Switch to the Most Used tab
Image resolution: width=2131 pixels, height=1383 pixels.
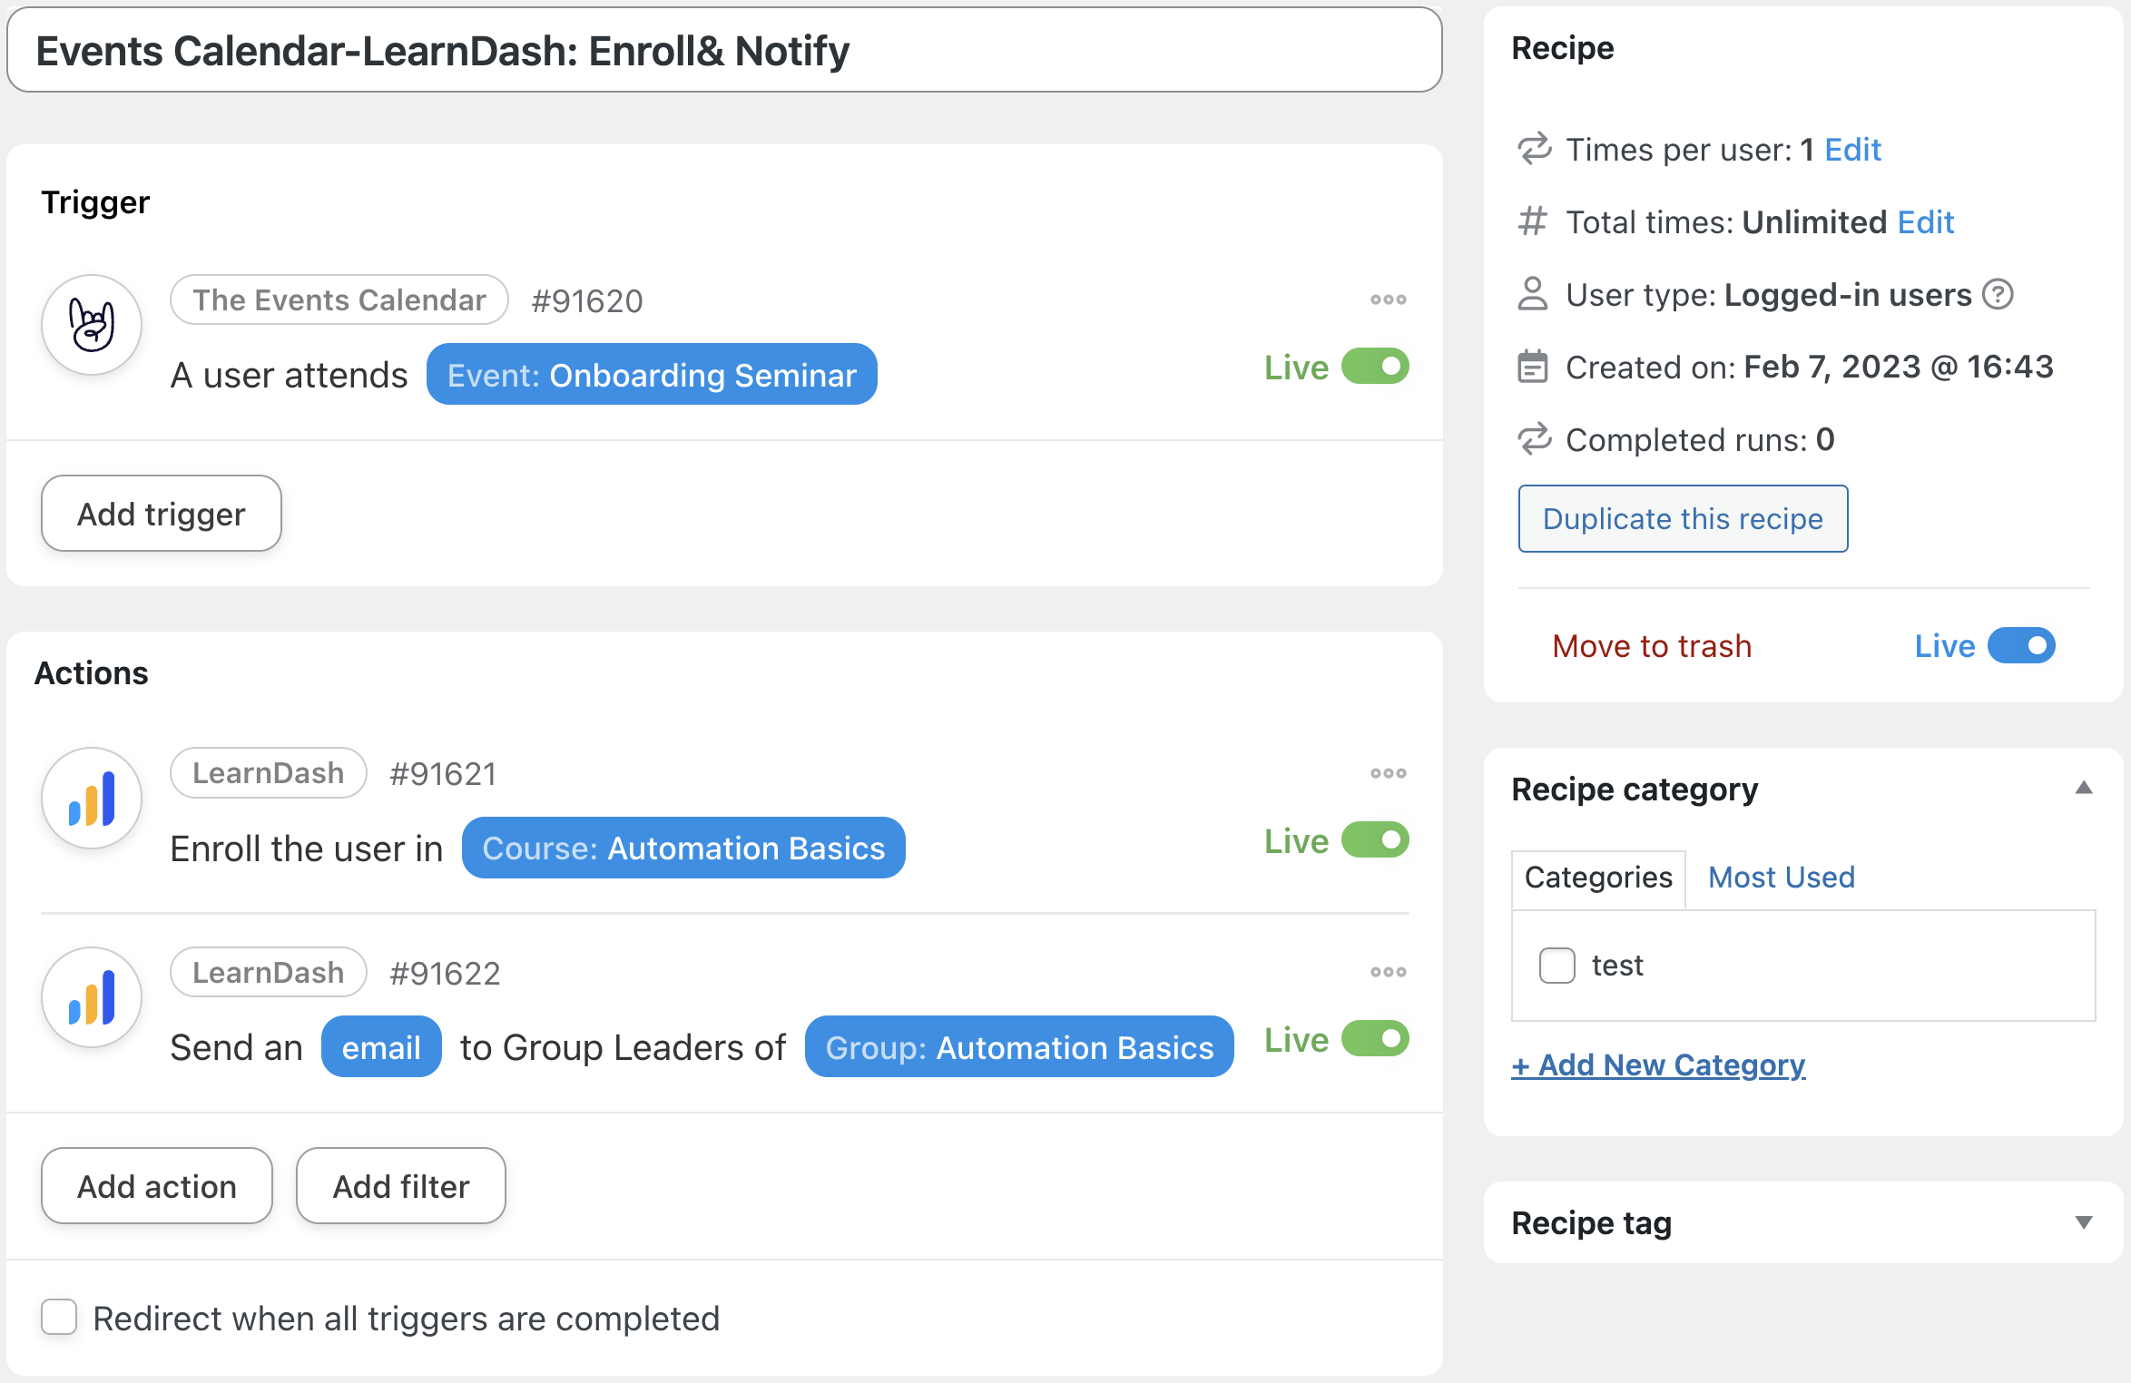(1779, 877)
